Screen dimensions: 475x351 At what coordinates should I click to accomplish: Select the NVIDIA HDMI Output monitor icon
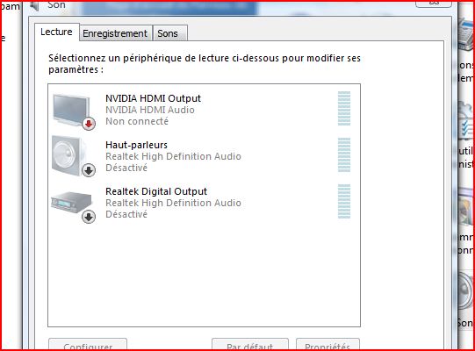pyautogui.click(x=71, y=110)
